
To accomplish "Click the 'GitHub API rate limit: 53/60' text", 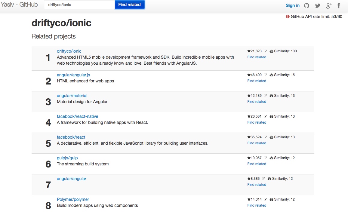I will pyautogui.click(x=316, y=17).
